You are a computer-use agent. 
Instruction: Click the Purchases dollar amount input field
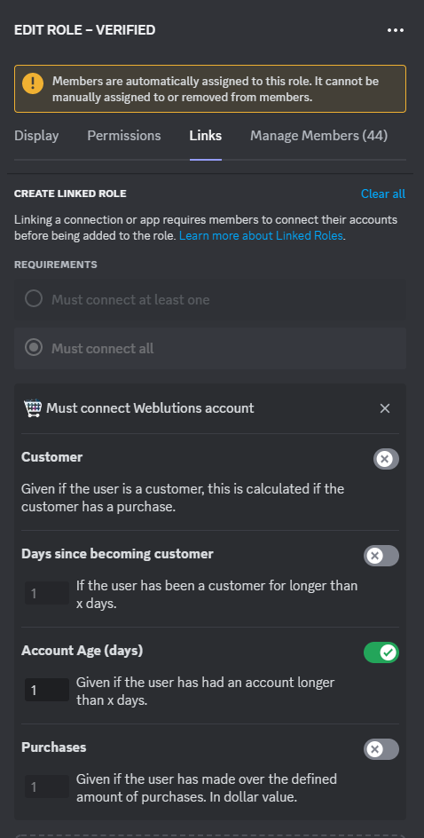47,787
